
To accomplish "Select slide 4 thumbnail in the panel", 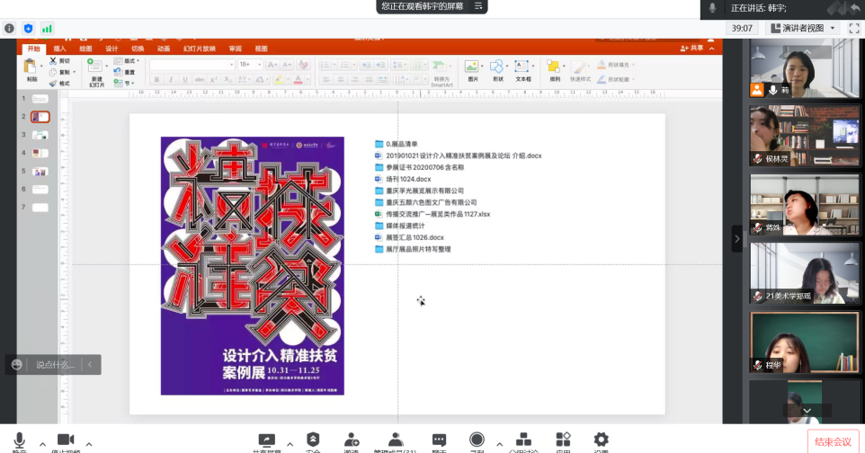I will tap(40, 153).
